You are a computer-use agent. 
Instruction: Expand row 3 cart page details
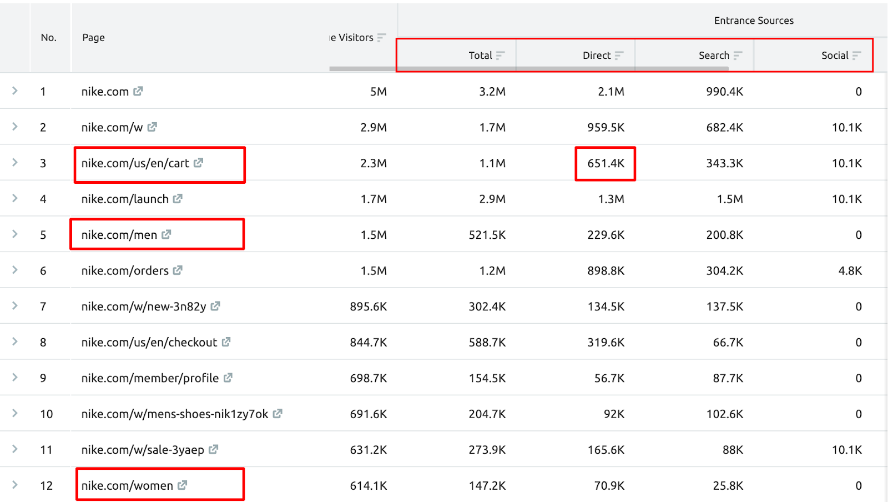pyautogui.click(x=15, y=162)
